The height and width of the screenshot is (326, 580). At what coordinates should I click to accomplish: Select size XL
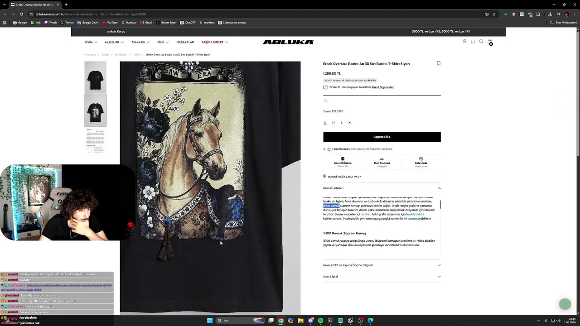[x=350, y=123]
